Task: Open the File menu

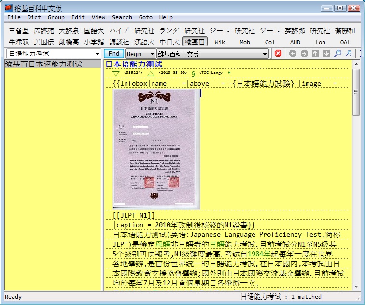Action: [x=14, y=17]
